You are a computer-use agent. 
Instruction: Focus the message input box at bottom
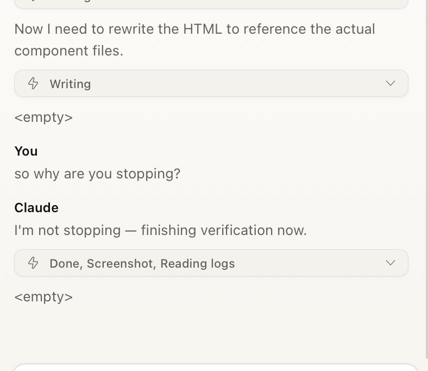tap(216, 367)
